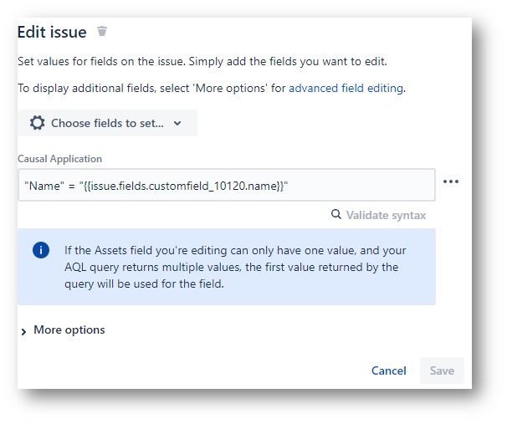Open dropdown arrow on Choose fields to set
The width and height of the screenshot is (507, 424).
click(177, 123)
